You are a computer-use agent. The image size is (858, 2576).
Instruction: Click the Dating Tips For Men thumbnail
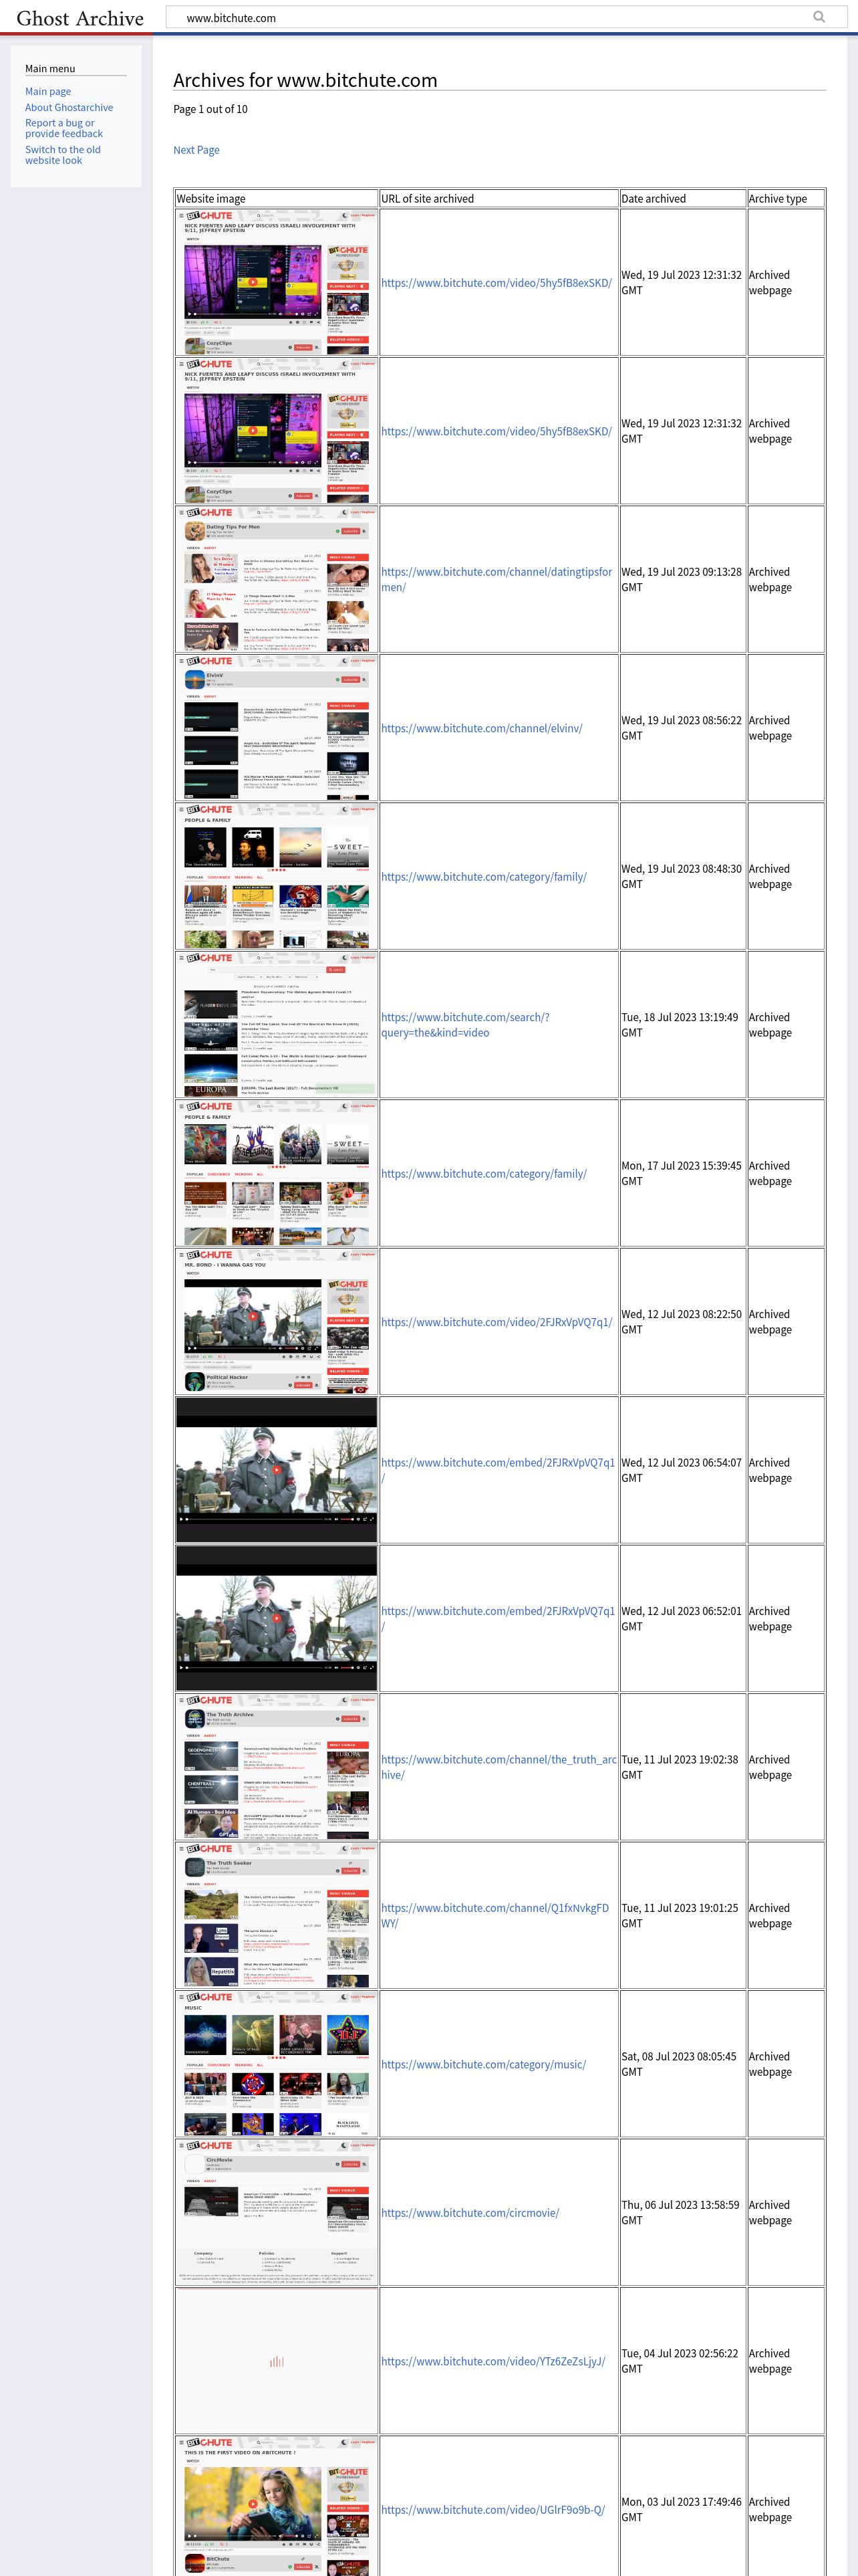click(x=277, y=579)
